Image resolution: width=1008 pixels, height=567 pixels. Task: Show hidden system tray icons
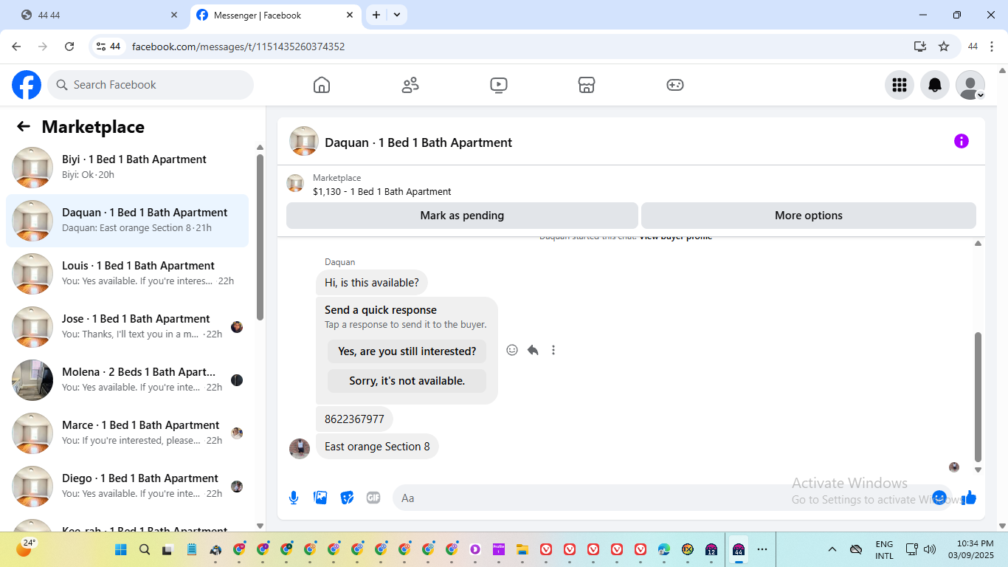tap(832, 549)
